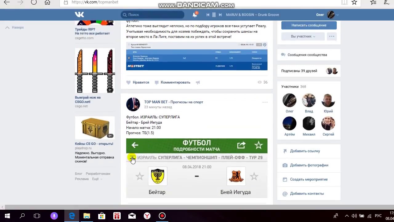Open Bandicam recorder taskbar icon
The image size is (394, 222).
(x=162, y=216)
